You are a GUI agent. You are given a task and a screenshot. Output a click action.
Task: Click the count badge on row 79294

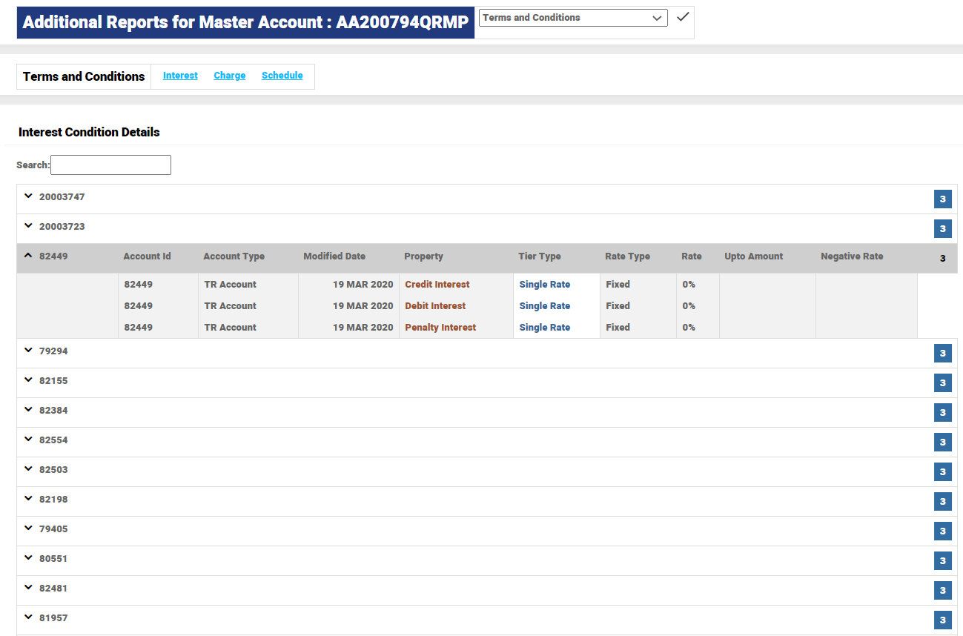click(x=942, y=354)
